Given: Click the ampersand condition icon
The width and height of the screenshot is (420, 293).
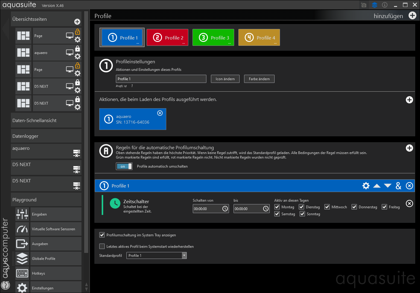Looking at the screenshot, I should click(399, 186).
